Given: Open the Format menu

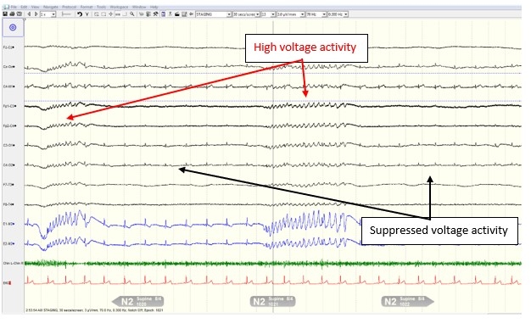Looking at the screenshot, I should pos(87,7).
